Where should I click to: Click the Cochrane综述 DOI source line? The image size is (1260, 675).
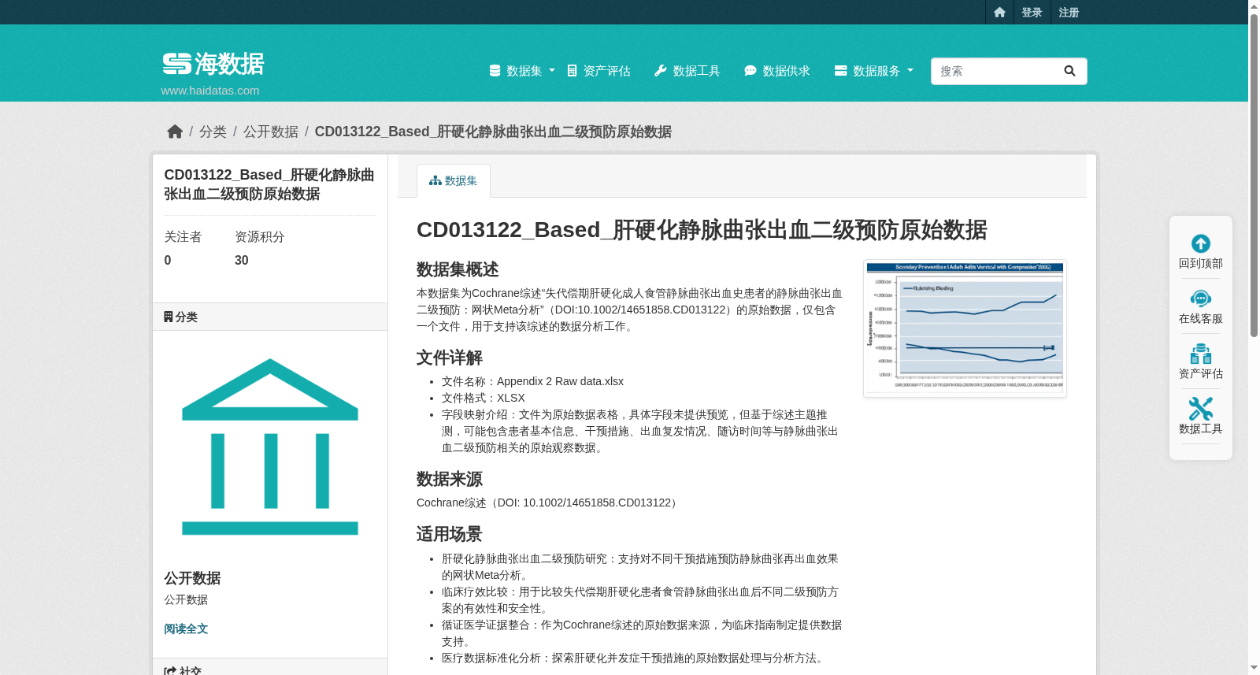[x=548, y=503]
